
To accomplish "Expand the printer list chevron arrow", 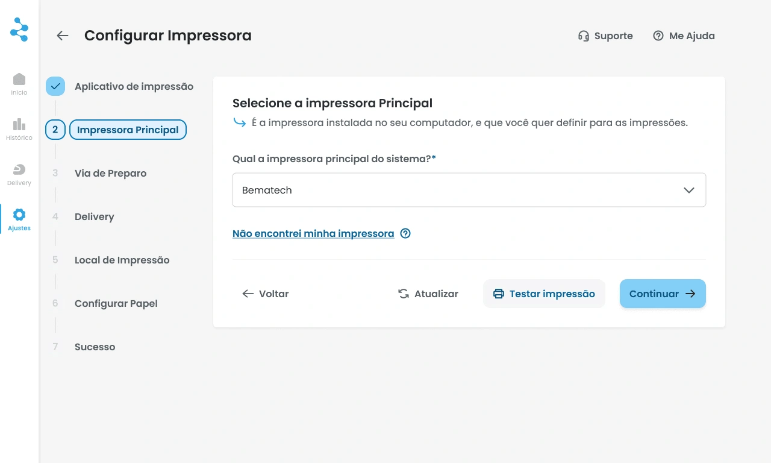I will (x=689, y=190).
